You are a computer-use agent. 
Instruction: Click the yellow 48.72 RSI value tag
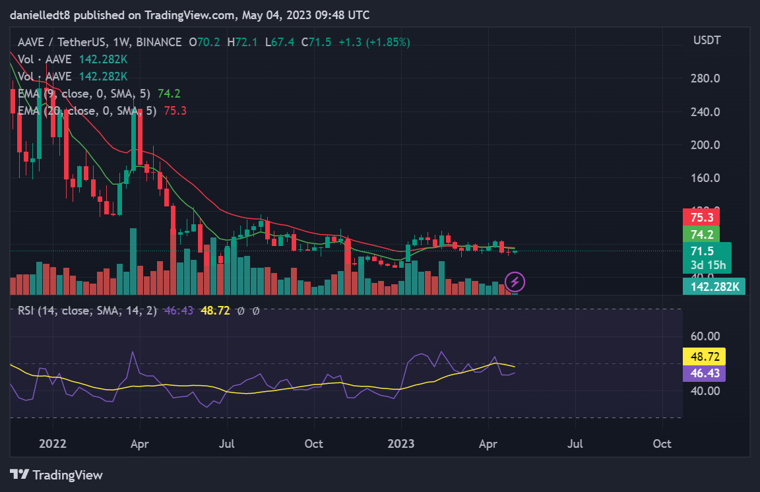click(x=703, y=356)
